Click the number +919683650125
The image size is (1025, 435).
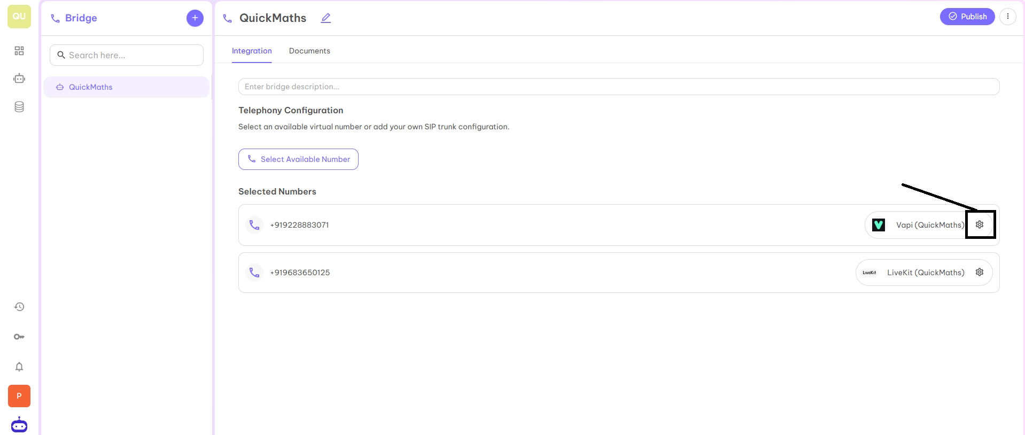pos(300,273)
